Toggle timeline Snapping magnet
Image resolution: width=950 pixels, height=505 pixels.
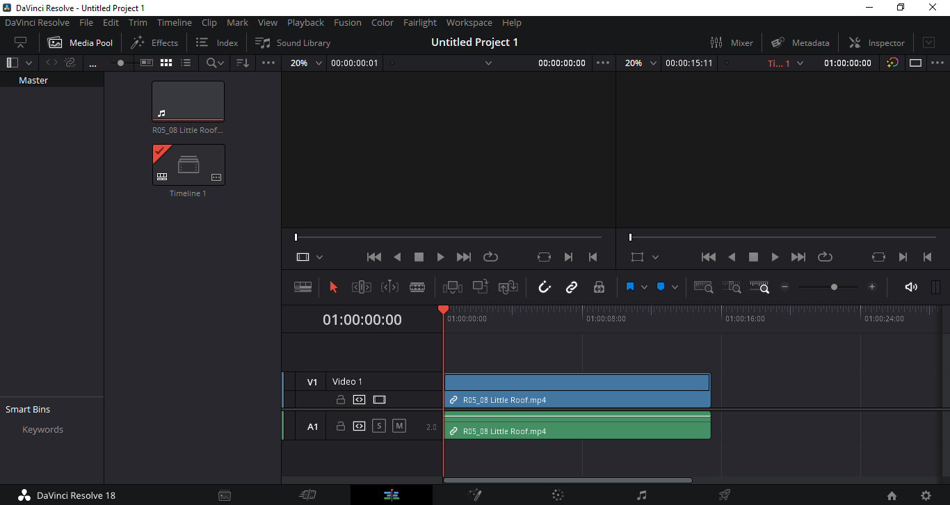point(545,287)
